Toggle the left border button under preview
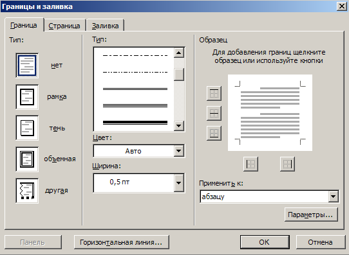This screenshot has height=255, width=349. pos(251,164)
